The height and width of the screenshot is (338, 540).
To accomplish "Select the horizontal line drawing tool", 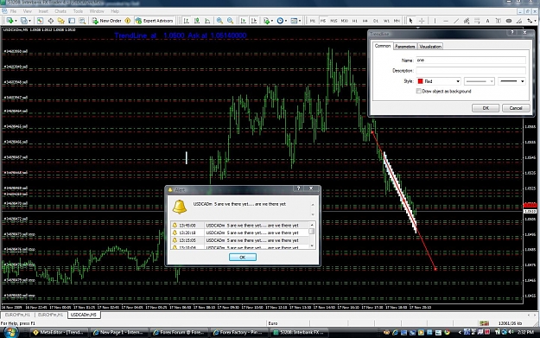I will [446, 21].
